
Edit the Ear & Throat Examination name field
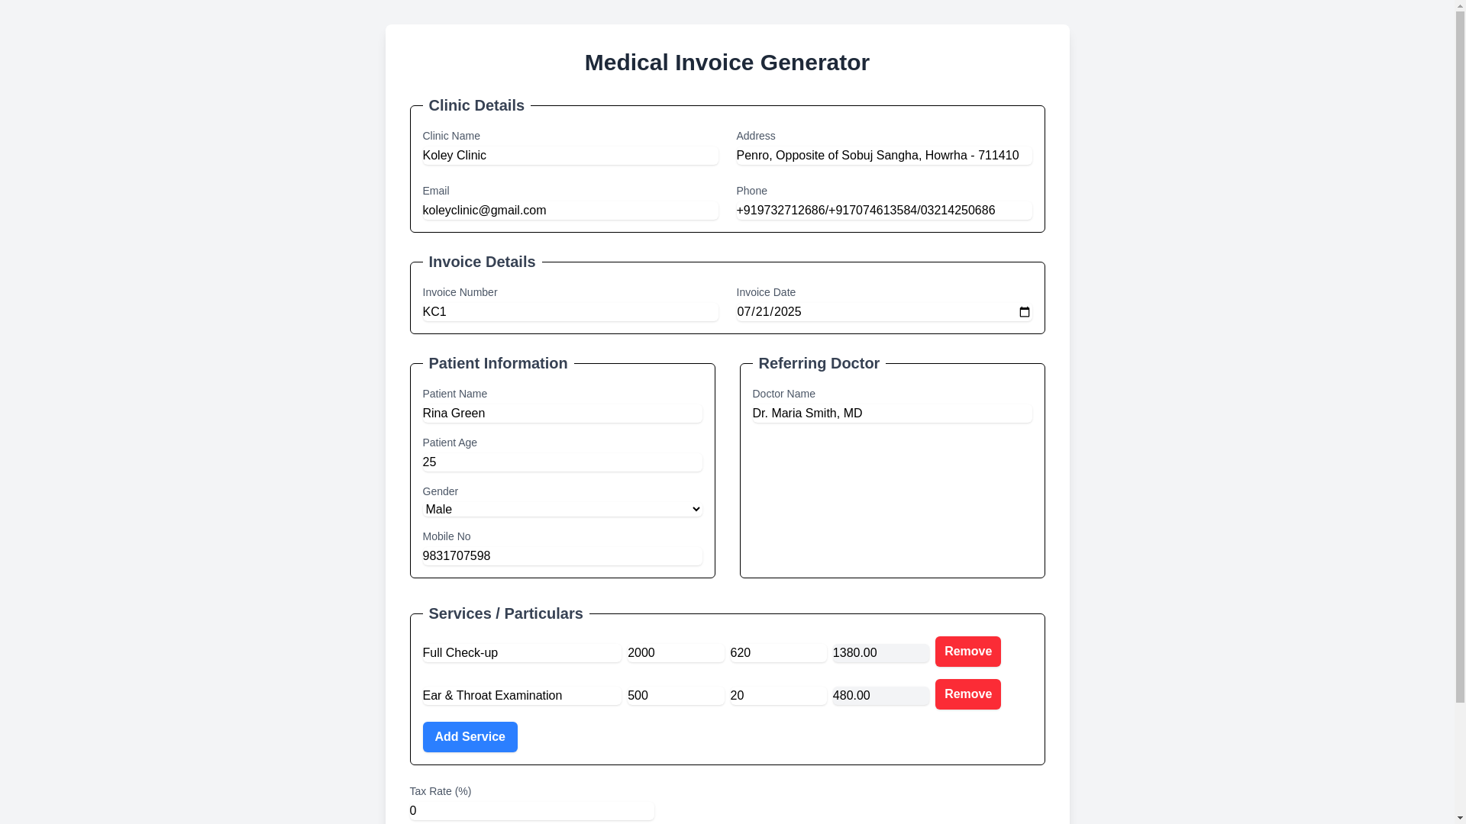(x=521, y=696)
